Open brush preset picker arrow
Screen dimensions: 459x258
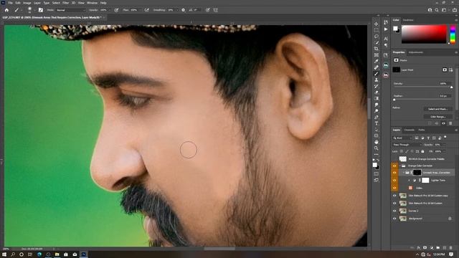tap(34, 10)
